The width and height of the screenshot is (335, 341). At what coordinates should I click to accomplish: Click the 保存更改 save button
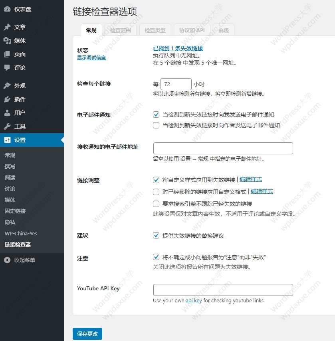click(87, 334)
